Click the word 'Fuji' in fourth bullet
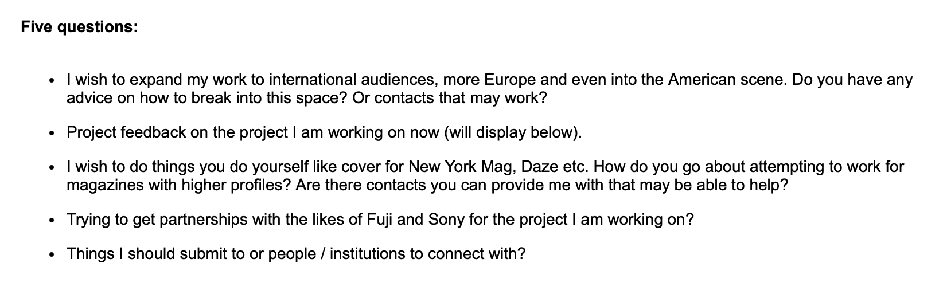This screenshot has height=290, width=943. tap(379, 220)
